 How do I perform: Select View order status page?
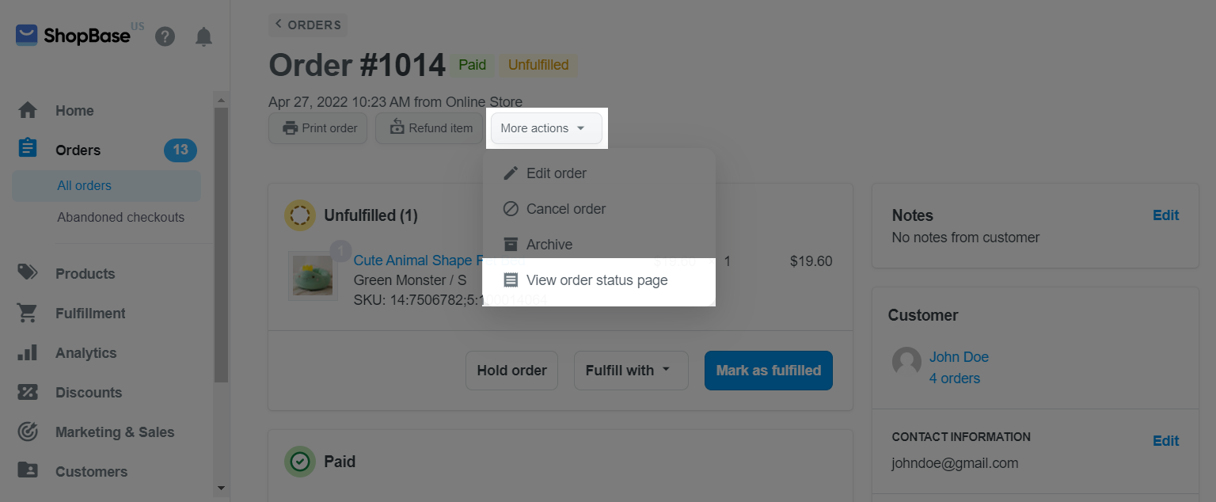point(596,280)
